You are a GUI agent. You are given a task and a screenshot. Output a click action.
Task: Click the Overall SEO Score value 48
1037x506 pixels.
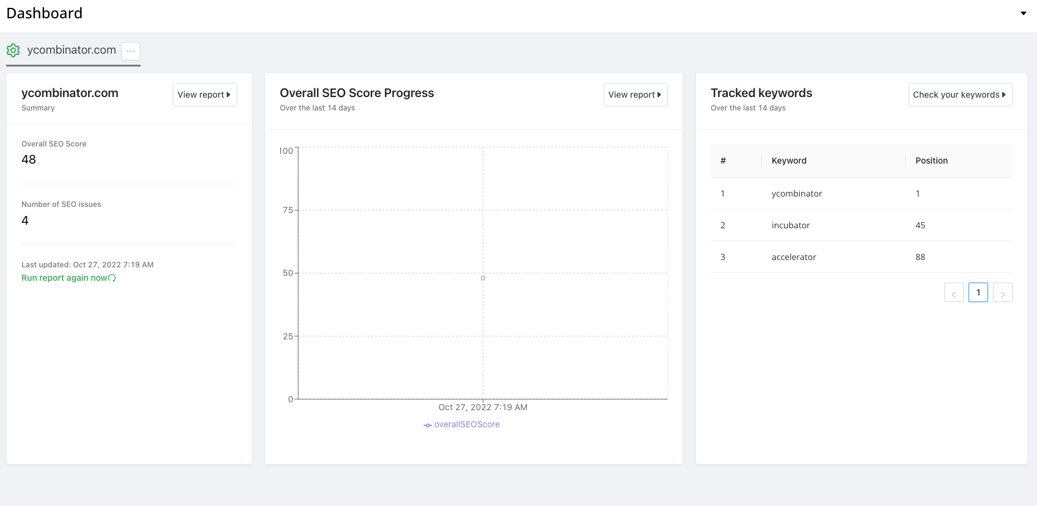(29, 159)
